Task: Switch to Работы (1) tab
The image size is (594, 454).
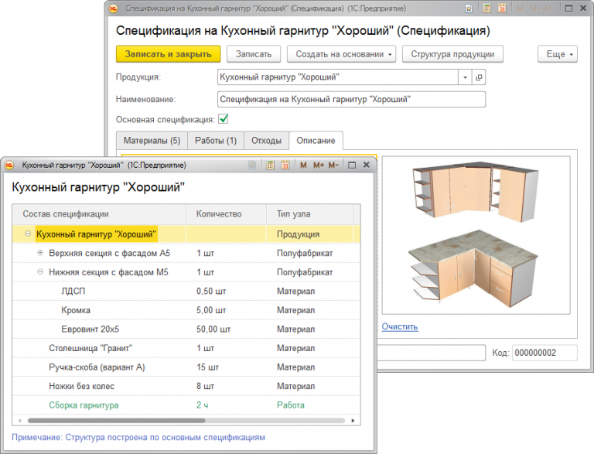Action: [x=216, y=141]
